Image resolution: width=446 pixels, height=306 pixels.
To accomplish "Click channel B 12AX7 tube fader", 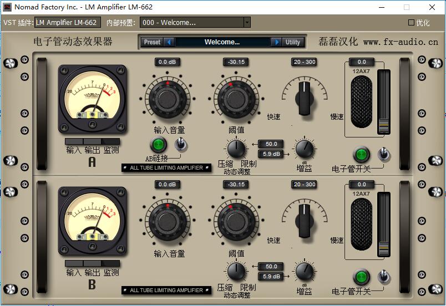I will pyautogui.click(x=383, y=248).
